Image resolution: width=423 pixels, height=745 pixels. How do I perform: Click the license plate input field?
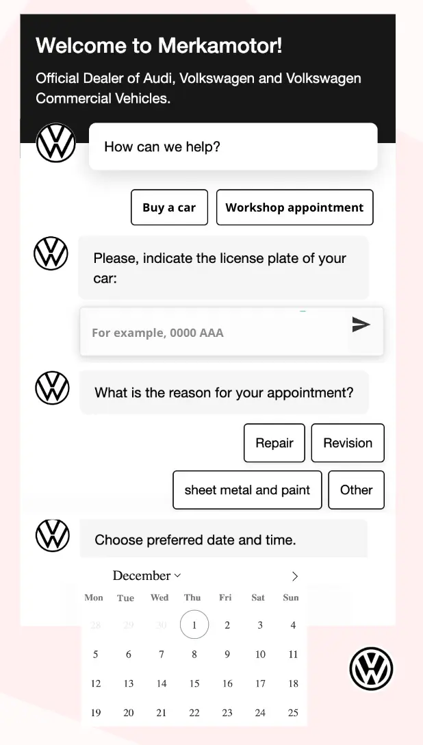(205, 332)
